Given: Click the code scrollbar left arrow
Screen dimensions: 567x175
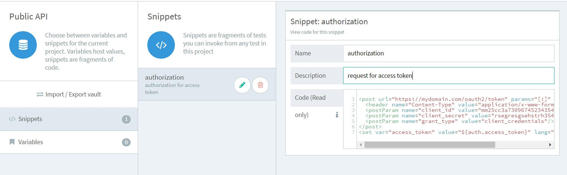Looking at the screenshot, I should coord(360,145).
